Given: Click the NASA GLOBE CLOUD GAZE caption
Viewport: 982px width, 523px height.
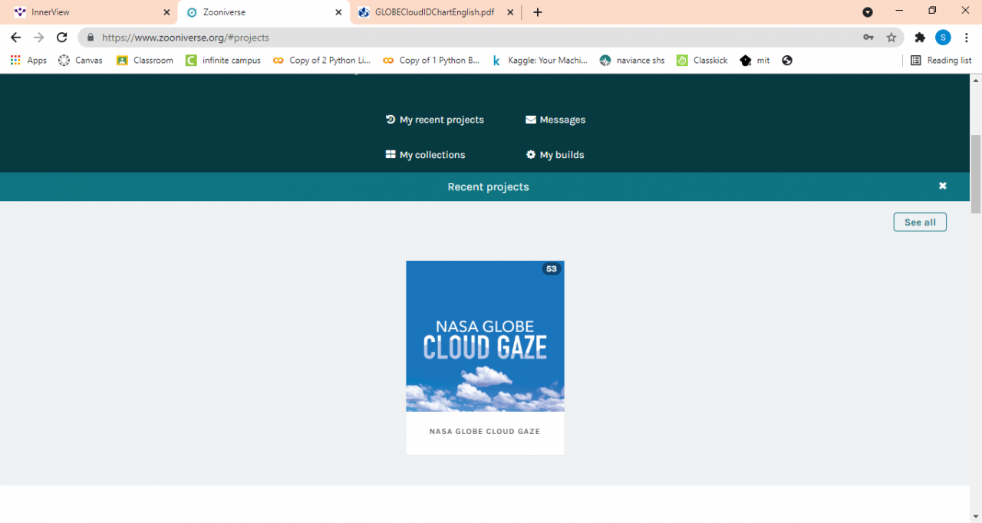Looking at the screenshot, I should 485,432.
